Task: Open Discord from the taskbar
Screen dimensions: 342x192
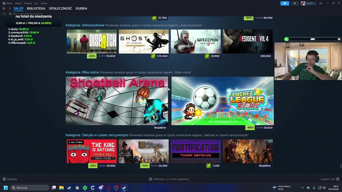Action: coord(101,188)
